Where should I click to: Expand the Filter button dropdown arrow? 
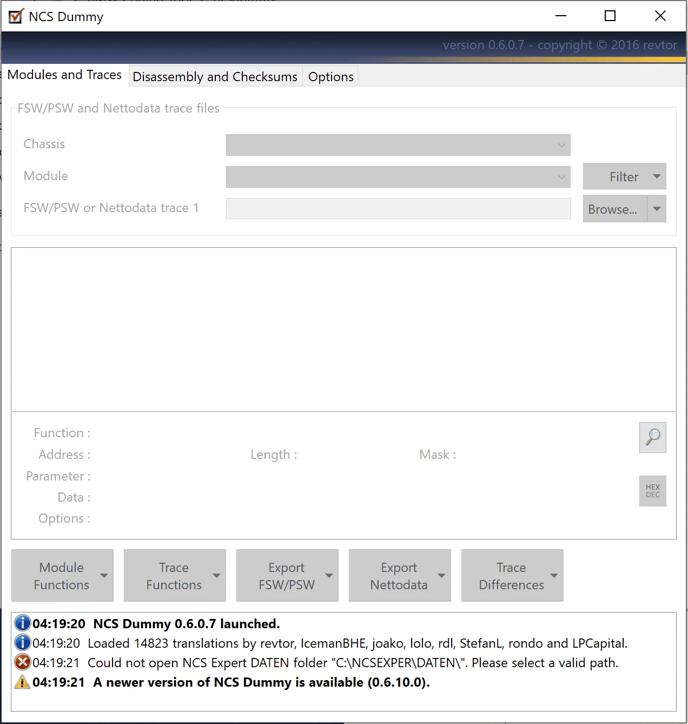click(x=657, y=177)
